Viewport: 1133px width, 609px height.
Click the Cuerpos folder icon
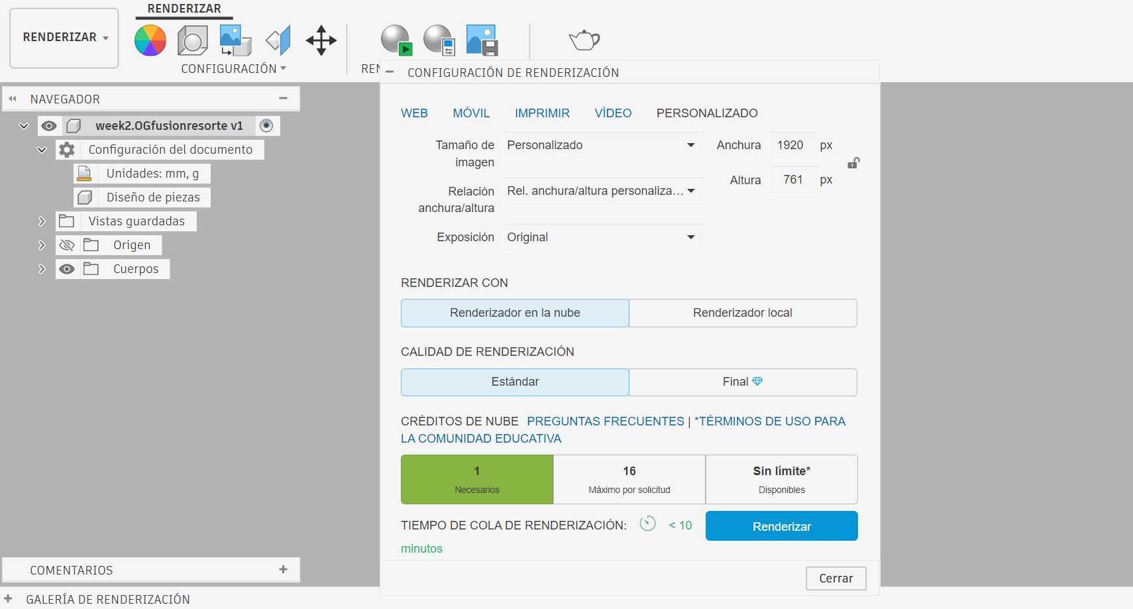tap(91, 269)
